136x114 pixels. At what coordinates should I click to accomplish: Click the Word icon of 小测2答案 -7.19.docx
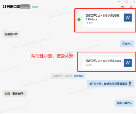[x=128, y=18]
